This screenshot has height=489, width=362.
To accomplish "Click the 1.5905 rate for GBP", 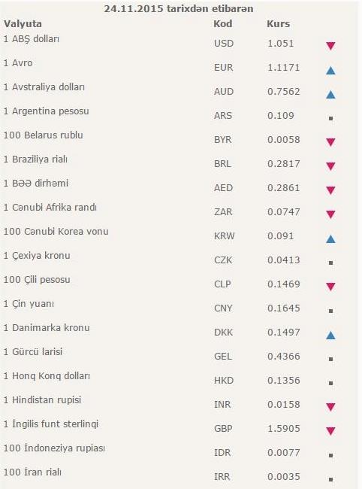I will [284, 429].
